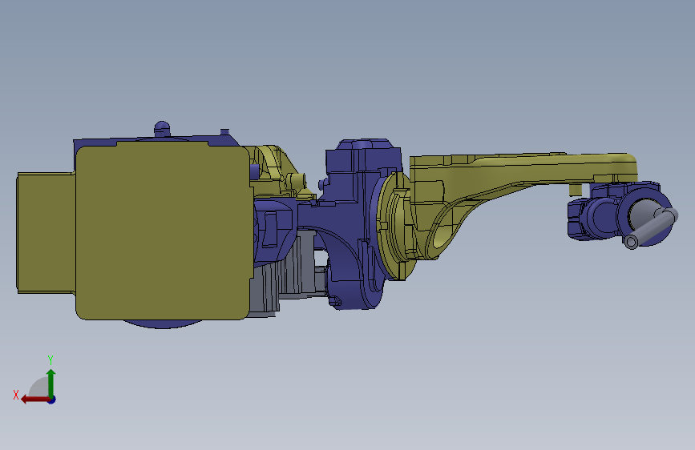Select the olive circular flange at the center
The height and width of the screenshot is (450, 695).
coord(395,226)
